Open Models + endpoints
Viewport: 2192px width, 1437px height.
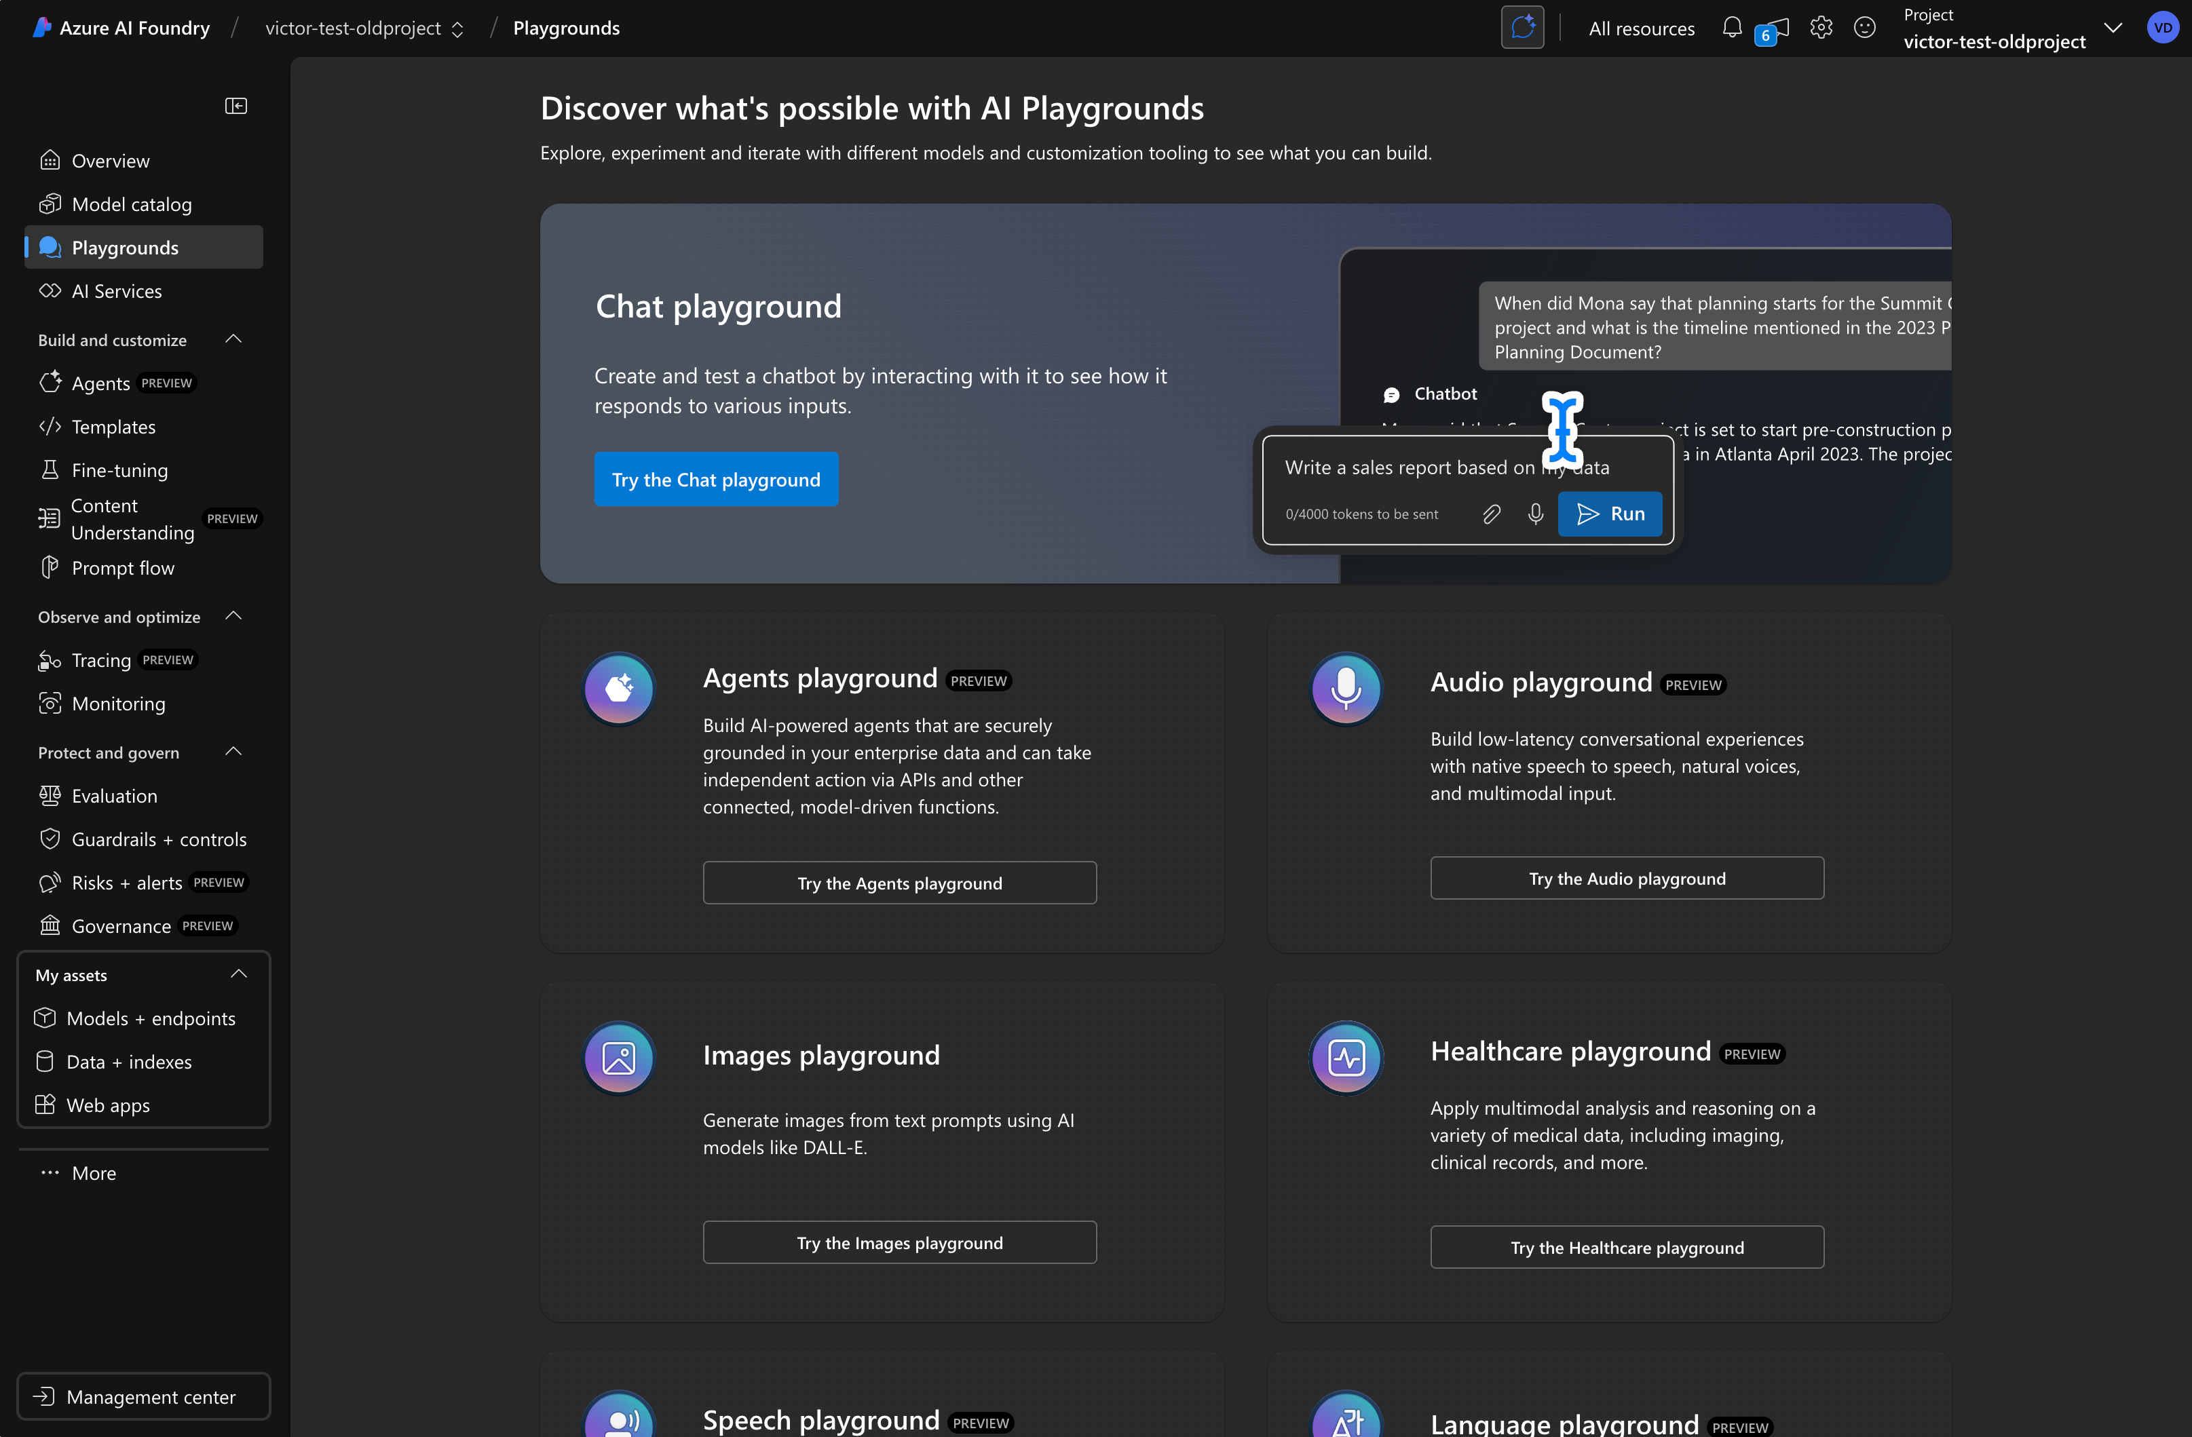click(x=144, y=1018)
